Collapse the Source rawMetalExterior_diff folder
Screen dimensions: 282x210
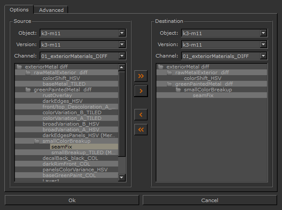[28, 72]
